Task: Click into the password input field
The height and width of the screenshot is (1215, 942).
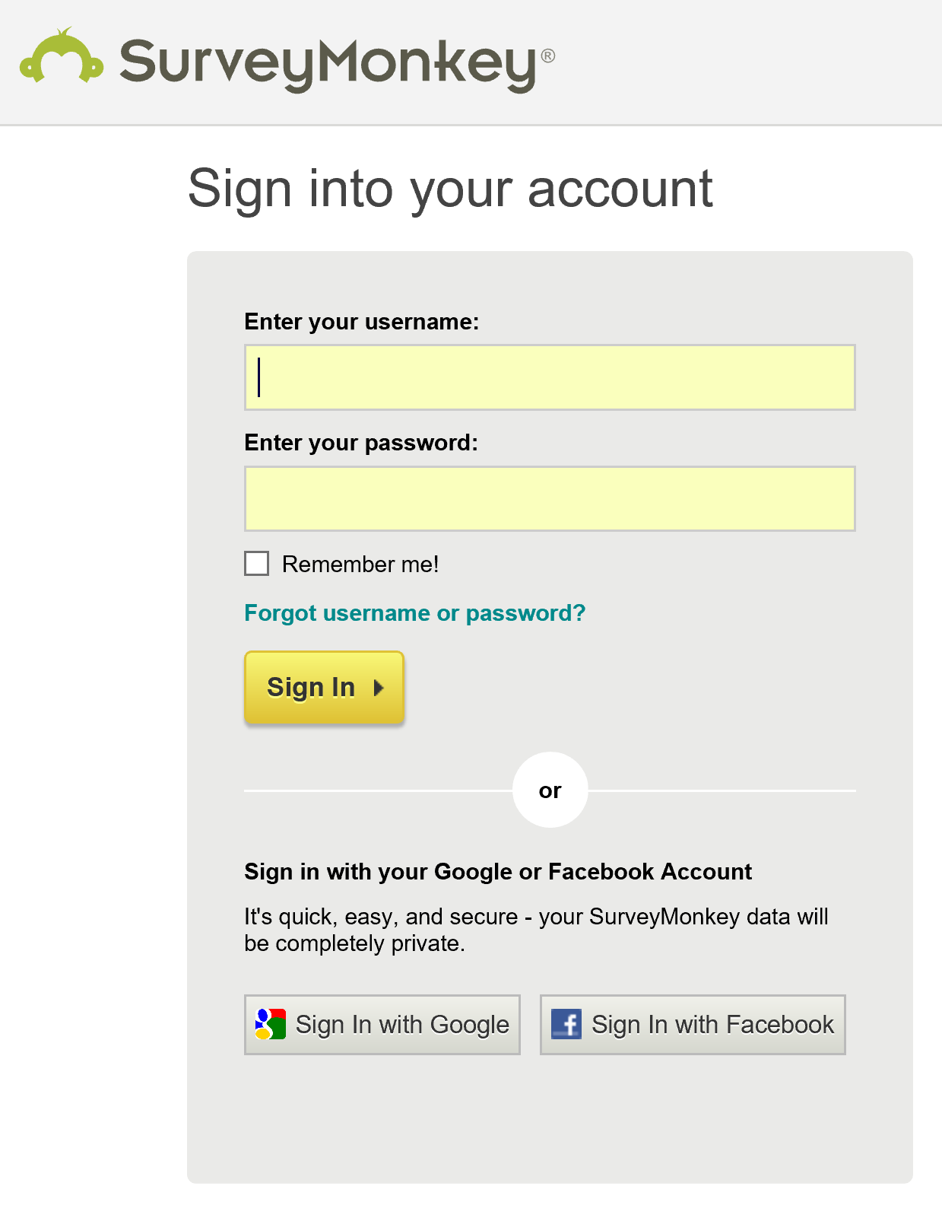Action: (550, 498)
